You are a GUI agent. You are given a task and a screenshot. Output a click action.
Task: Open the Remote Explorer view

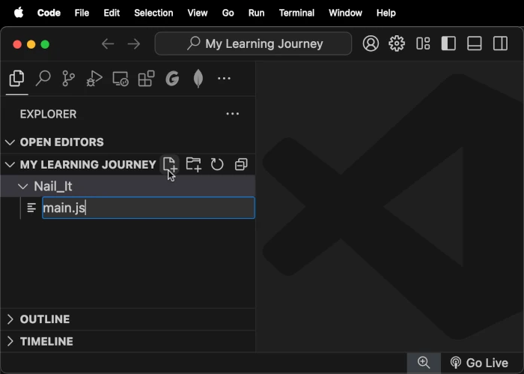click(121, 79)
